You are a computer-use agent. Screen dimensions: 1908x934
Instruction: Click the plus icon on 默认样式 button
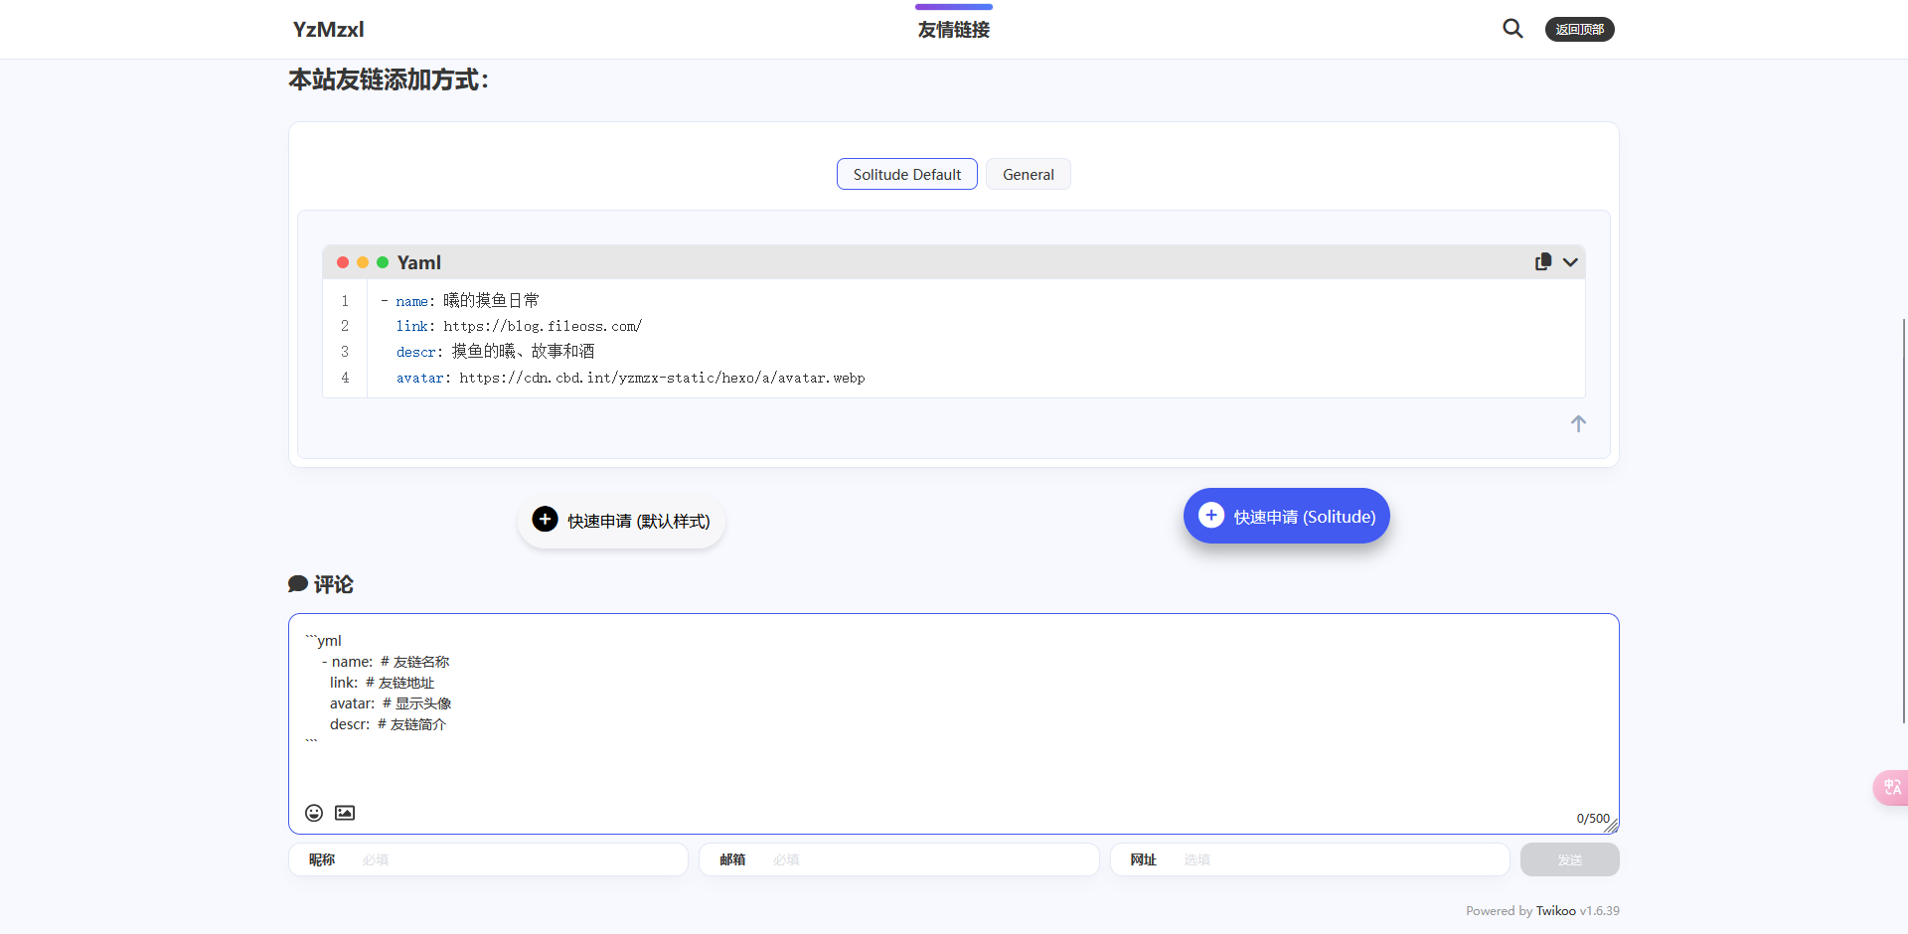click(x=545, y=519)
